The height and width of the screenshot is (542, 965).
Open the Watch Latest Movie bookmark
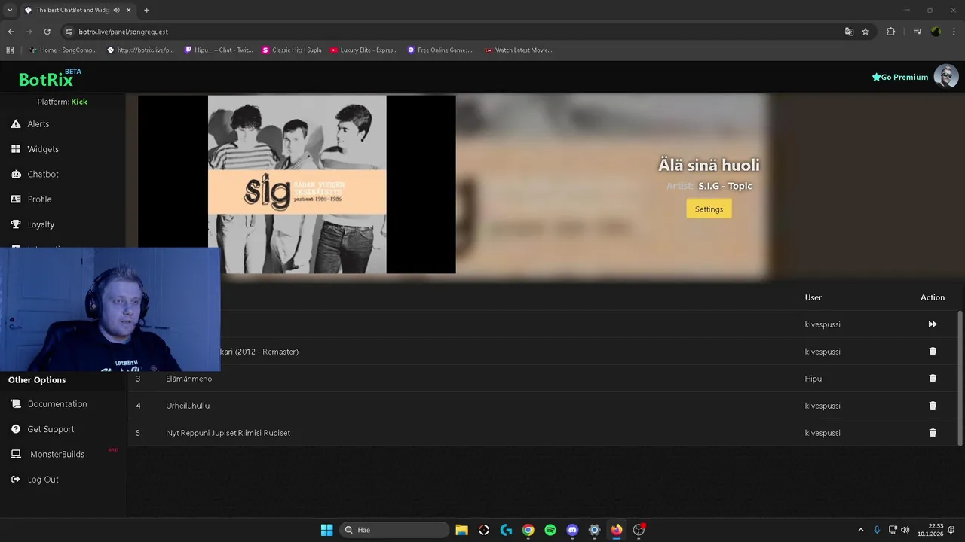click(x=519, y=50)
